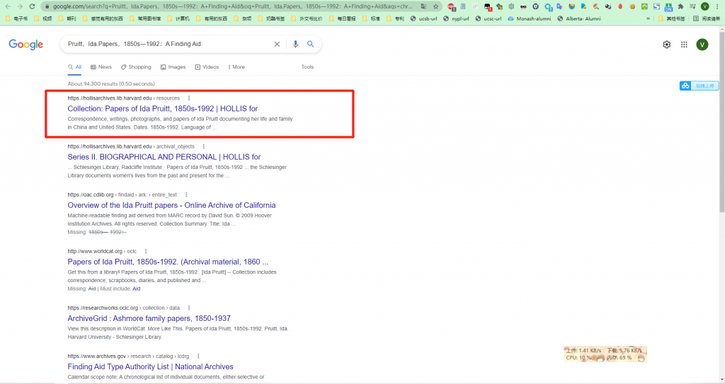The height and width of the screenshot is (384, 725).
Task: Click the green ON extension icon
Action: [x=668, y=7]
